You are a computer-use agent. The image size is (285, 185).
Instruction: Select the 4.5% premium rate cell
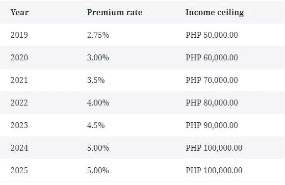96,125
